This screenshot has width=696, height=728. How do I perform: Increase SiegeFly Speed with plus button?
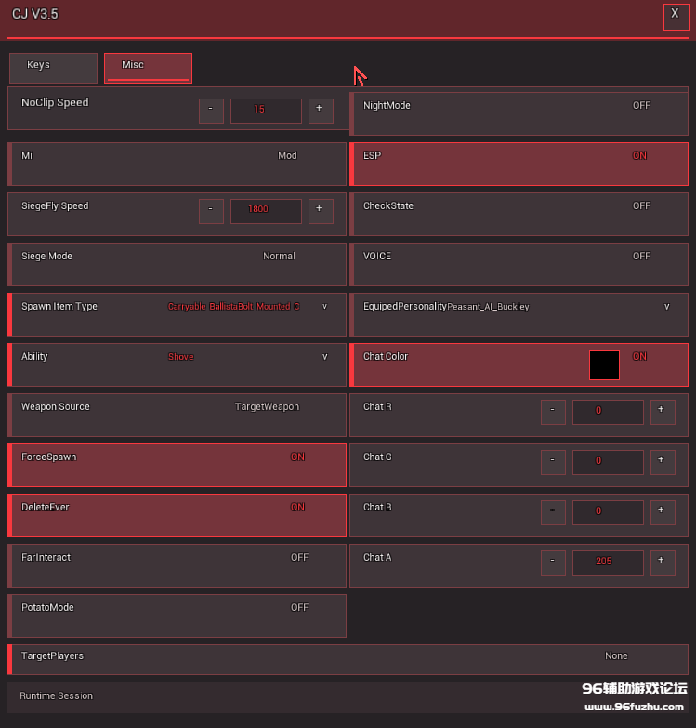(322, 211)
